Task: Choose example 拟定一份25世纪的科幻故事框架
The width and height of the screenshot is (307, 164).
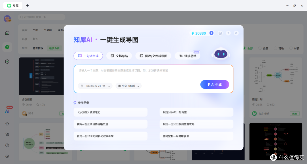Action: pyautogui.click(x=110, y=136)
